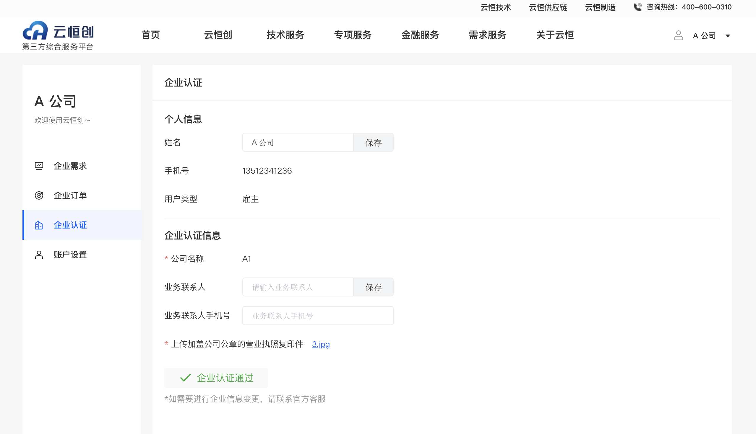Image resolution: width=756 pixels, height=434 pixels.
Task: Expand the A 公司 account dropdown arrow
Action: click(x=728, y=36)
